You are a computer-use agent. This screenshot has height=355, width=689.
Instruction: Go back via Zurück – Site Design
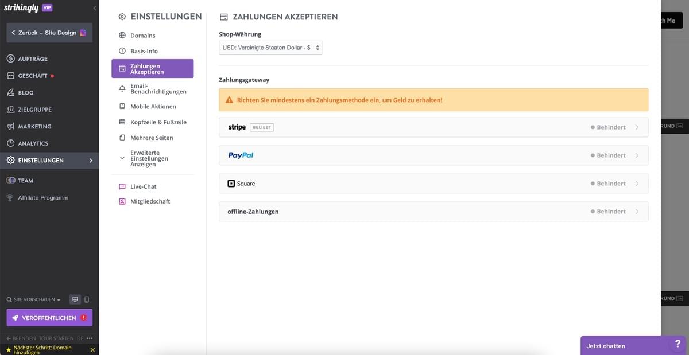coord(49,33)
